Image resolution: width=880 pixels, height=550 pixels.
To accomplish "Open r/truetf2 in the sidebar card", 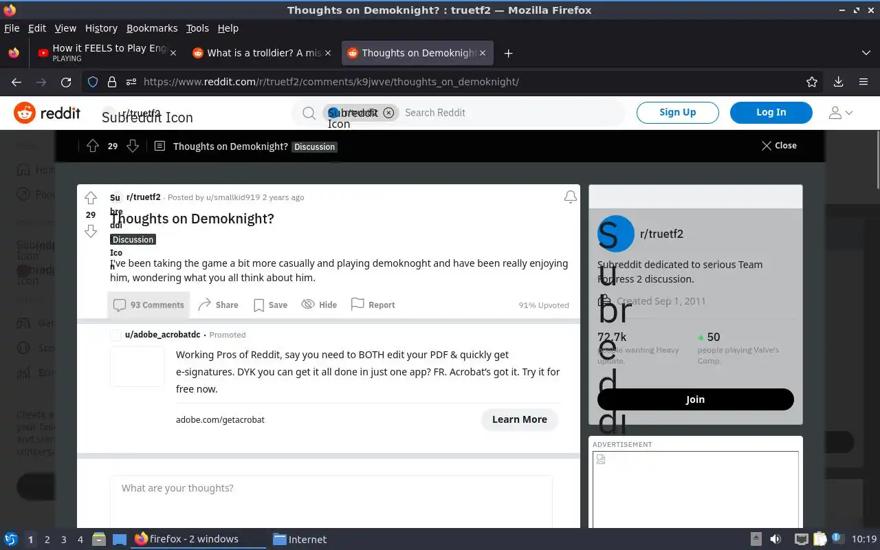I will point(661,234).
